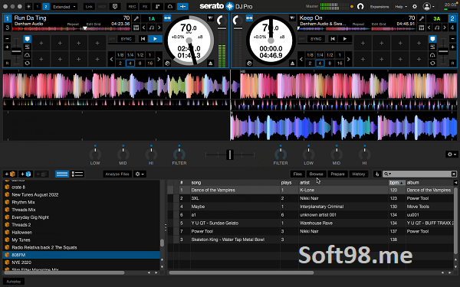
Task: Switch to 2-deck layout
Action: [46, 6]
